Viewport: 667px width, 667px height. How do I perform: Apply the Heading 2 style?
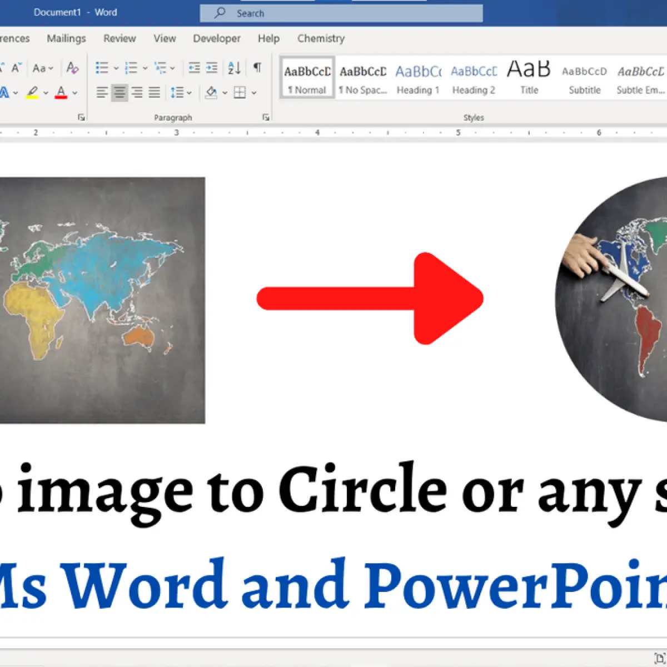pos(474,78)
